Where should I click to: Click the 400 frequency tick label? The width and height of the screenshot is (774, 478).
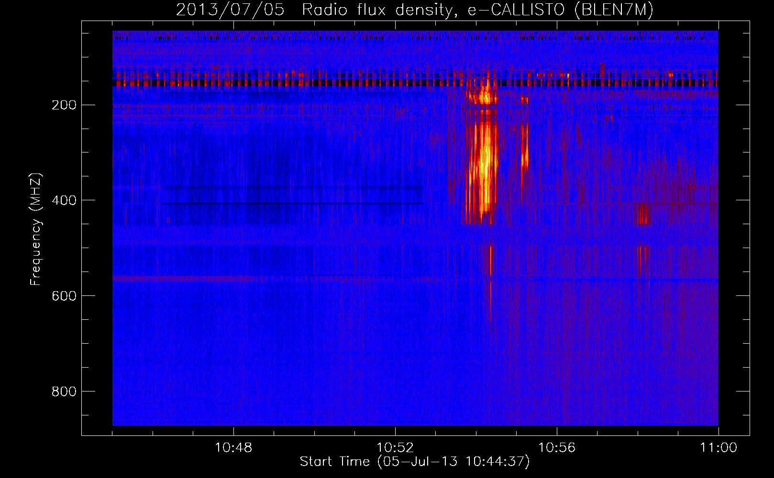[64, 200]
